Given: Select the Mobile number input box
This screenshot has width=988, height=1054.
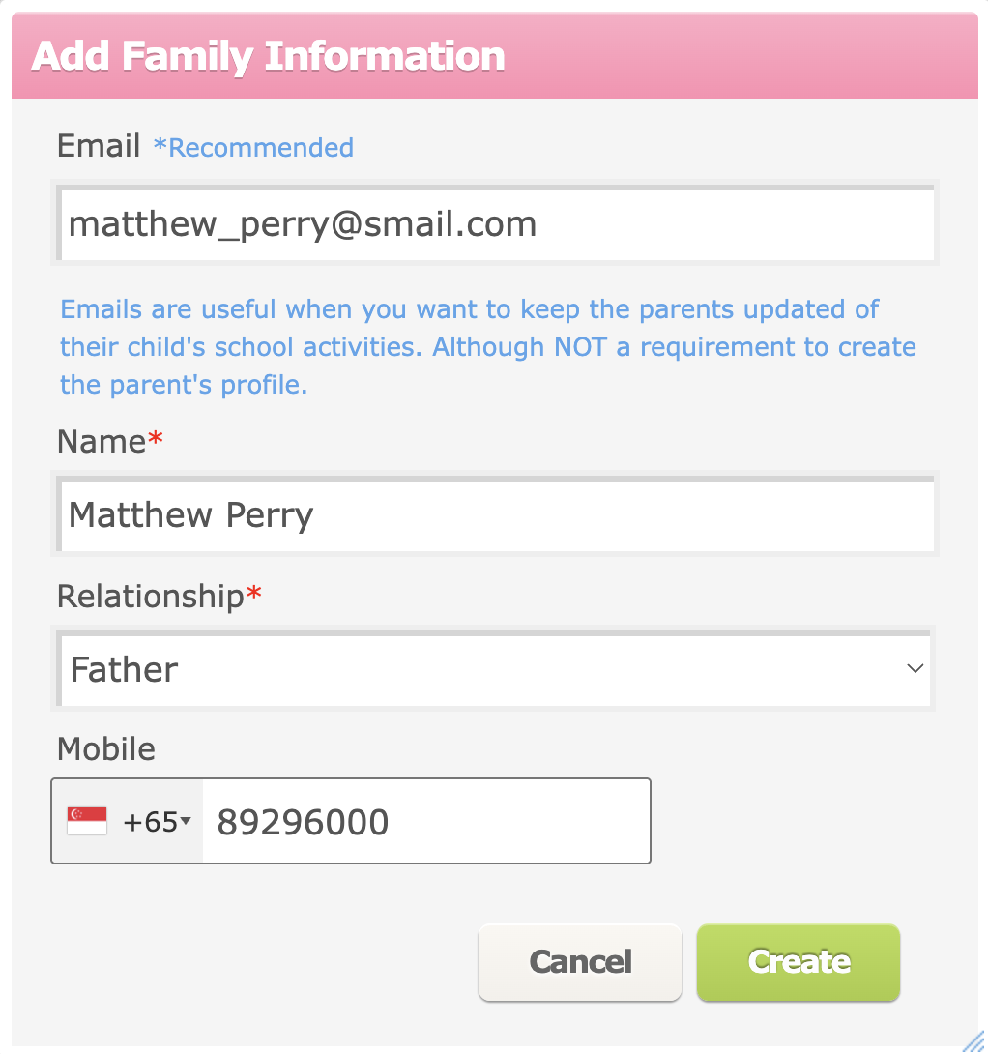Looking at the screenshot, I should pyautogui.click(x=425, y=822).
